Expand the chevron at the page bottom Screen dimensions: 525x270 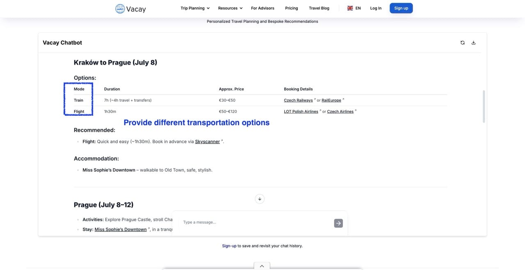click(x=262, y=266)
